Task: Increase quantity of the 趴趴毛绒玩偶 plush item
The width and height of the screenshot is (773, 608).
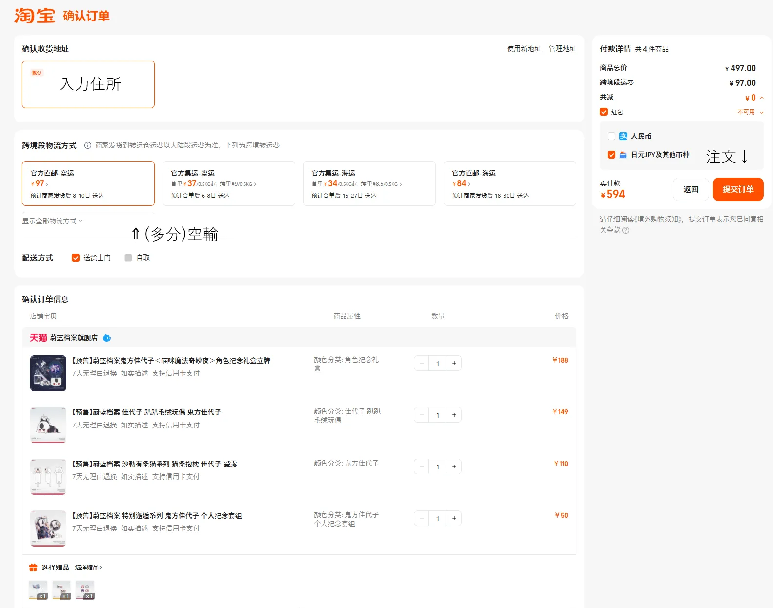Action: pyautogui.click(x=454, y=415)
